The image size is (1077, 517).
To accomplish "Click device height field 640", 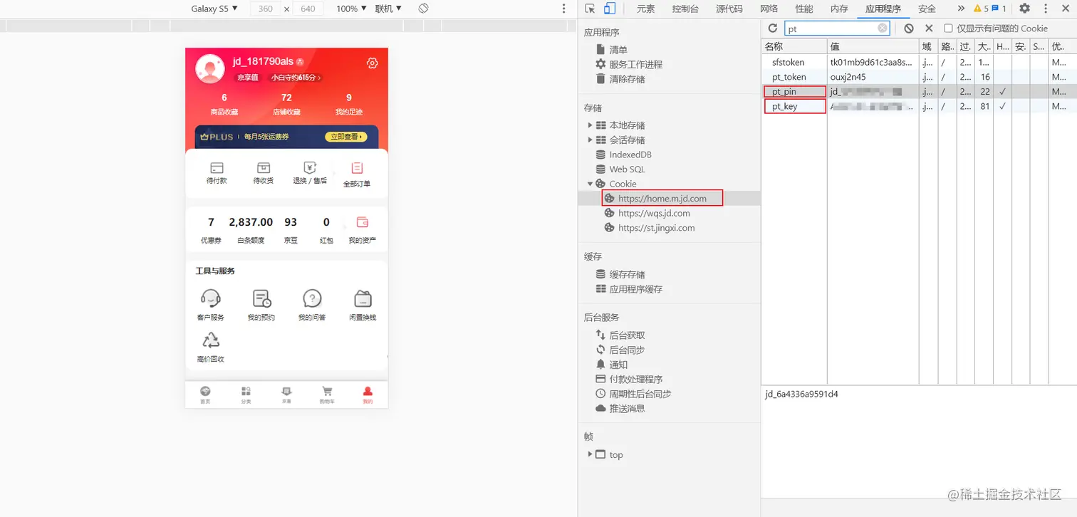I will 308,9.
